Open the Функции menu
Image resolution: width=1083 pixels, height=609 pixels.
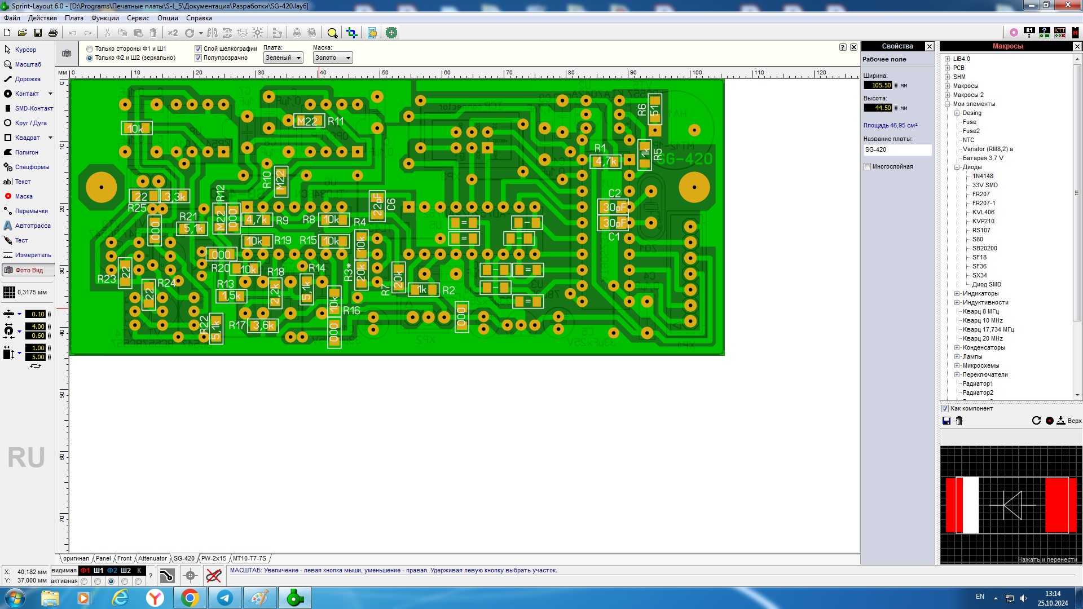click(x=105, y=18)
